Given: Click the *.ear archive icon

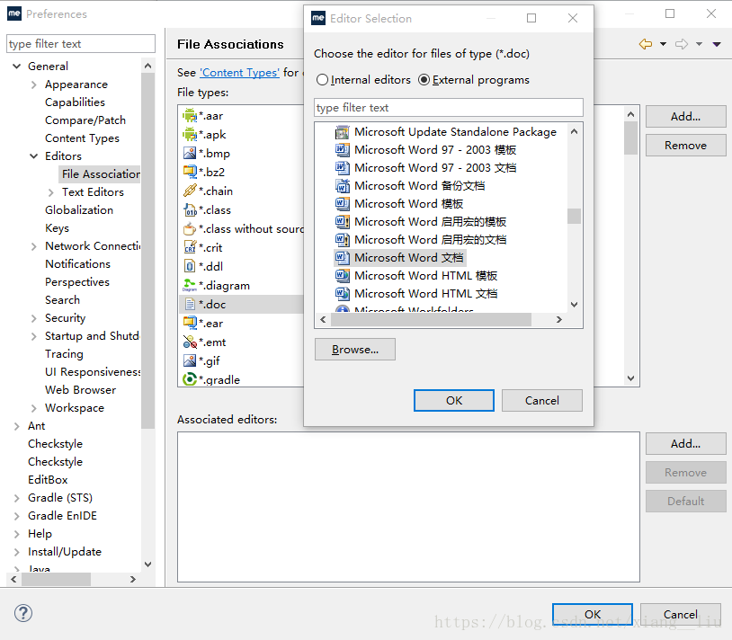Looking at the screenshot, I should tap(190, 323).
